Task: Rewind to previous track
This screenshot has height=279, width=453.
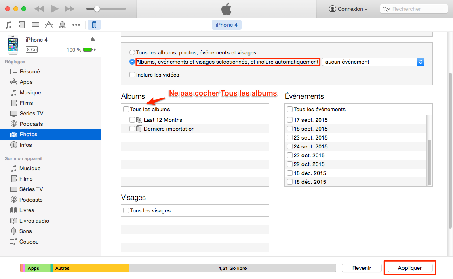Action: click(x=39, y=9)
